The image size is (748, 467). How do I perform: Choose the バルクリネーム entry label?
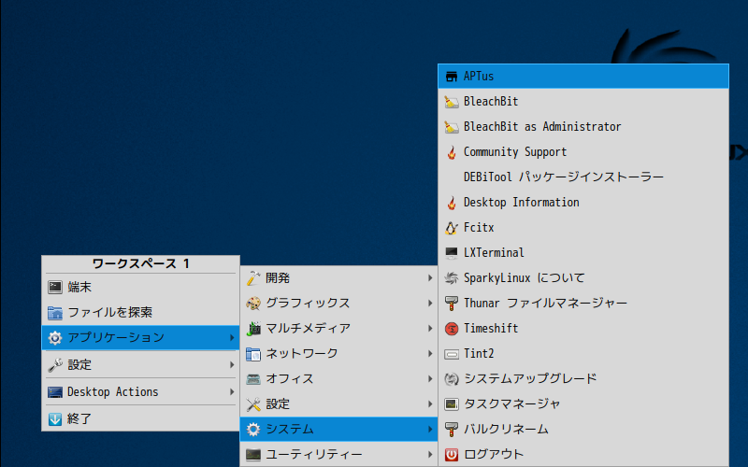[506, 430]
